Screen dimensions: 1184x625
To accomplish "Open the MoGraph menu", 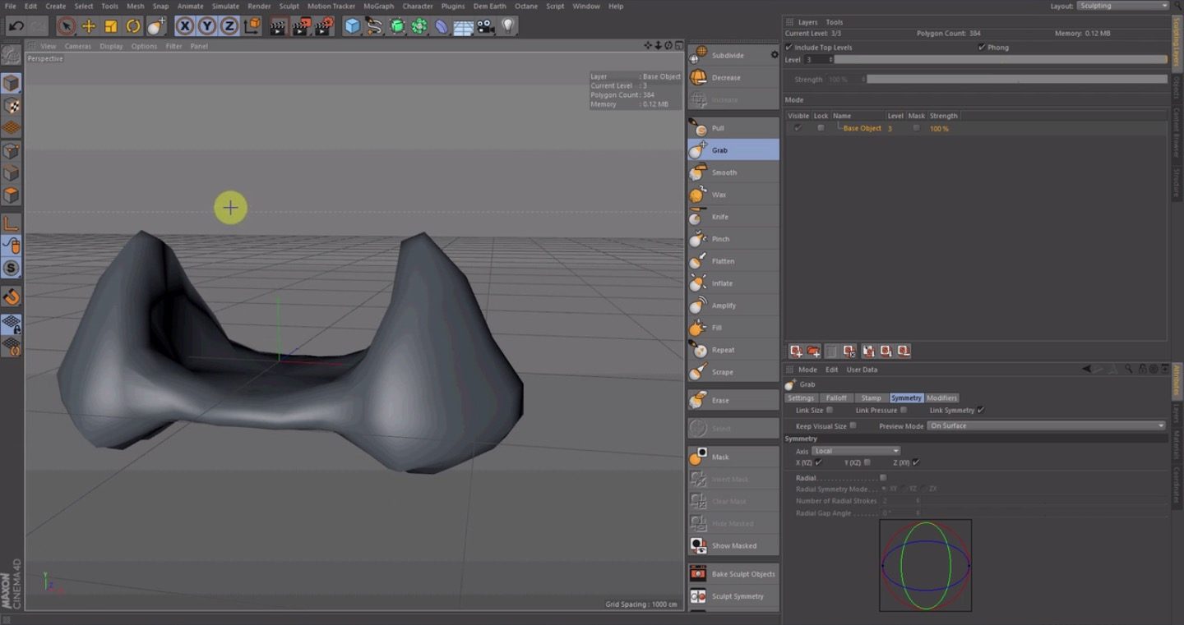I will 378,6.
